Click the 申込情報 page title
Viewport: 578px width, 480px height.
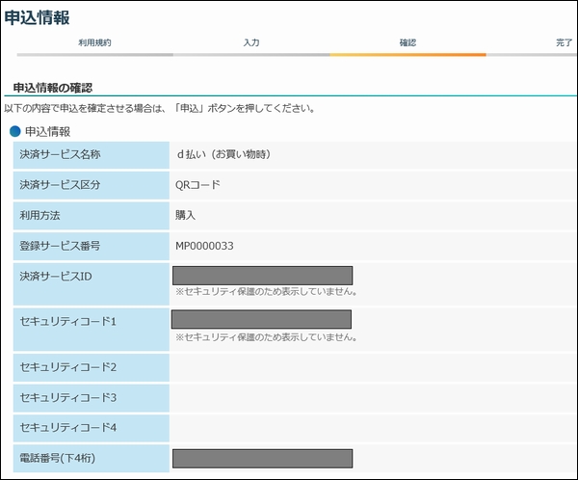pyautogui.click(x=37, y=17)
